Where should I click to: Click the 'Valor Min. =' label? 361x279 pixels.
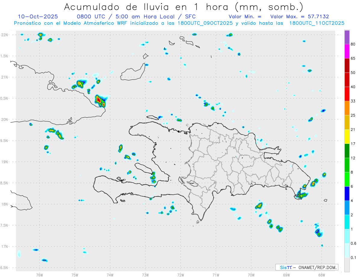[245, 17]
